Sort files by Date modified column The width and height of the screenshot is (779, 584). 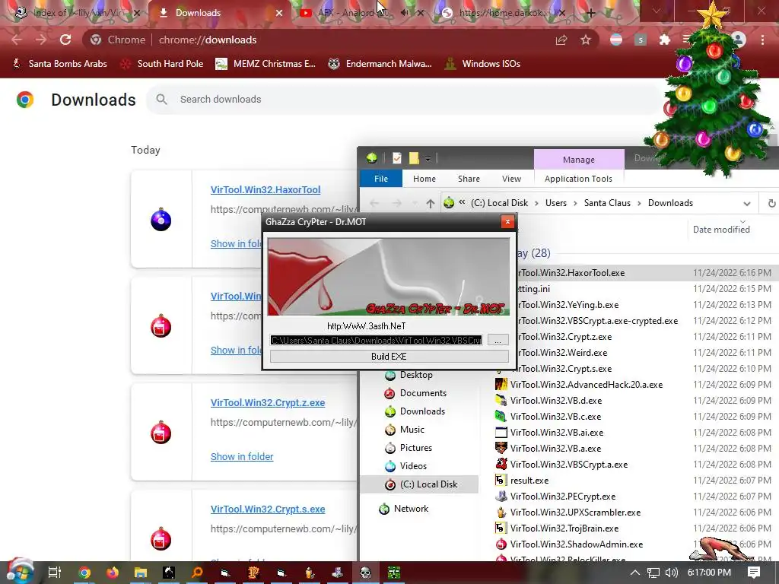click(721, 230)
